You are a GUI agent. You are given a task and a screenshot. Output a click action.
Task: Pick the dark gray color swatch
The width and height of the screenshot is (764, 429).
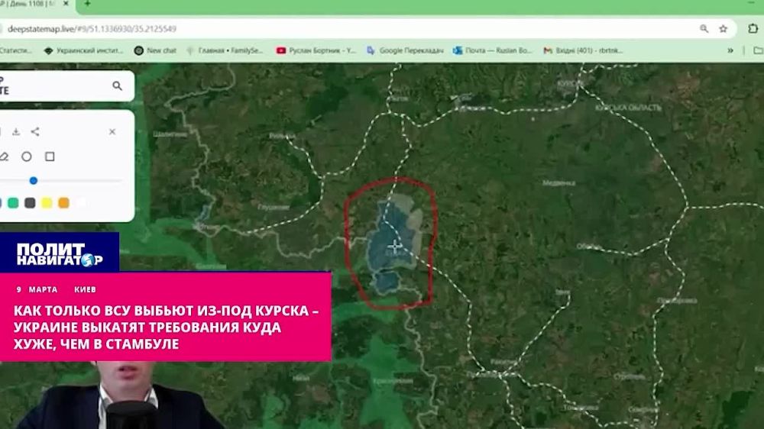coord(30,203)
